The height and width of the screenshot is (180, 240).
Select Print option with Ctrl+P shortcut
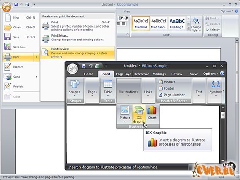point(77,26)
